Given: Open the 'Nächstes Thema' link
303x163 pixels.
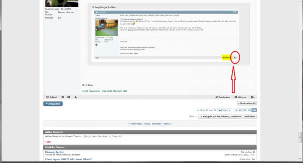Looking at the screenshot, I should 162,124.
